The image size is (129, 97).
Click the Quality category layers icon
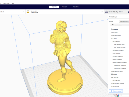[112, 29]
